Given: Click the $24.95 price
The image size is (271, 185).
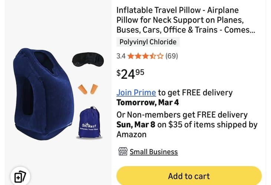Looking at the screenshot, I should tap(130, 74).
